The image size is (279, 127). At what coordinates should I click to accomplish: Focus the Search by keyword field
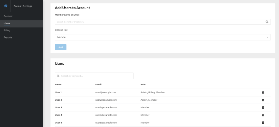click(x=94, y=76)
